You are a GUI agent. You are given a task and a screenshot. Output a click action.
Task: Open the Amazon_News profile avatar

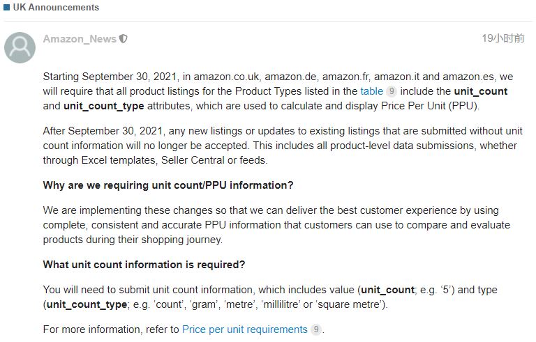tap(20, 48)
